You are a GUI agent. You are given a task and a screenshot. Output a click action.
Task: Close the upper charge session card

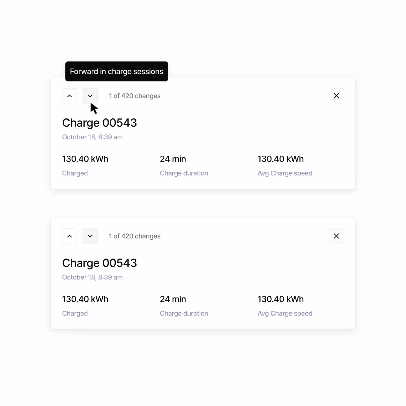pyautogui.click(x=336, y=96)
